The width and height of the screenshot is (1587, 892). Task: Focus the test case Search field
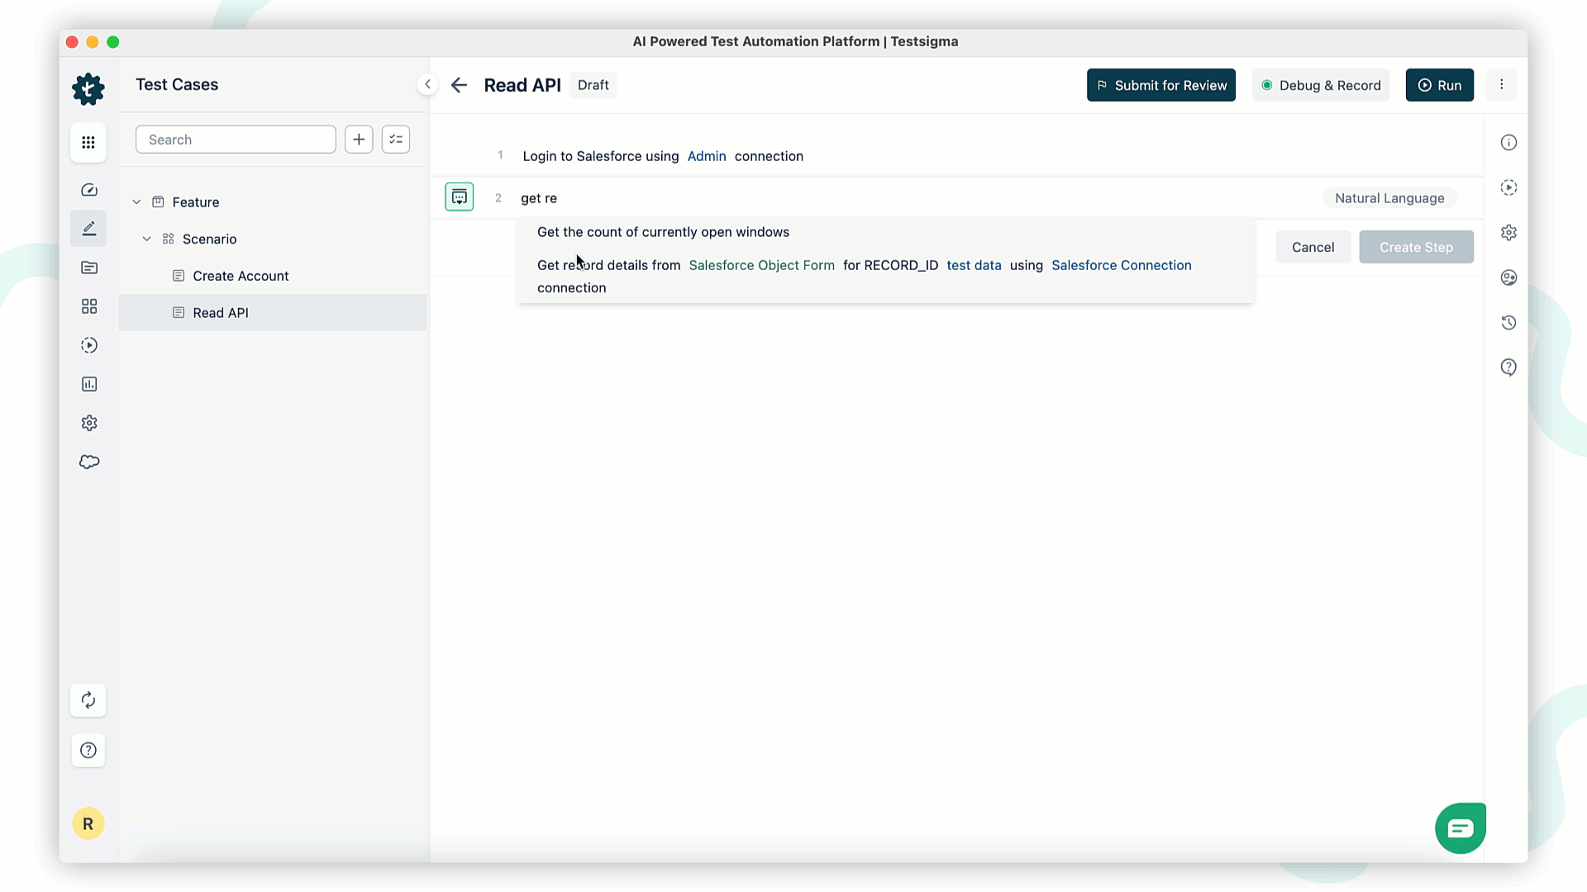(x=236, y=140)
